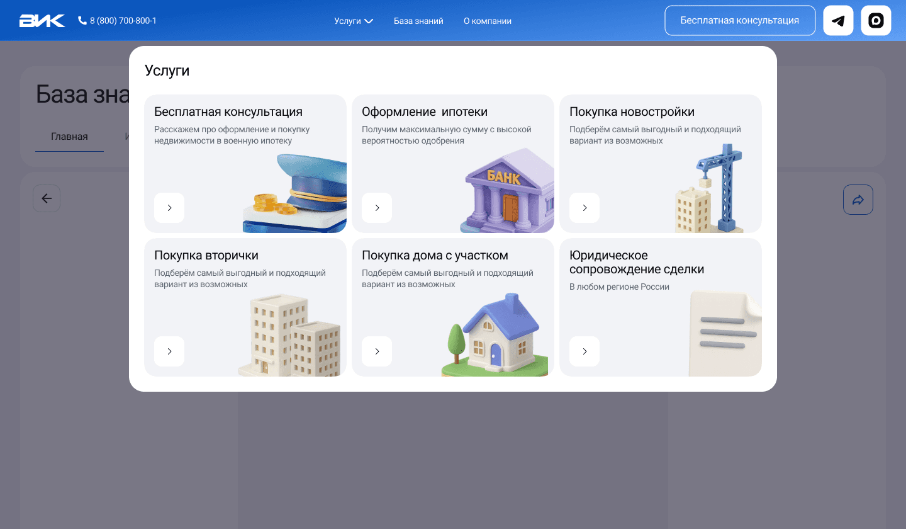Screen dimensions: 906x529
Task: Switch to the Главная tab
Action: 69,136
